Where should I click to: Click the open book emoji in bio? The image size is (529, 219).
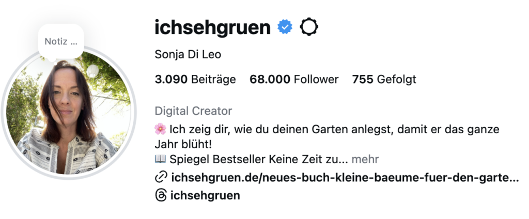(x=160, y=159)
